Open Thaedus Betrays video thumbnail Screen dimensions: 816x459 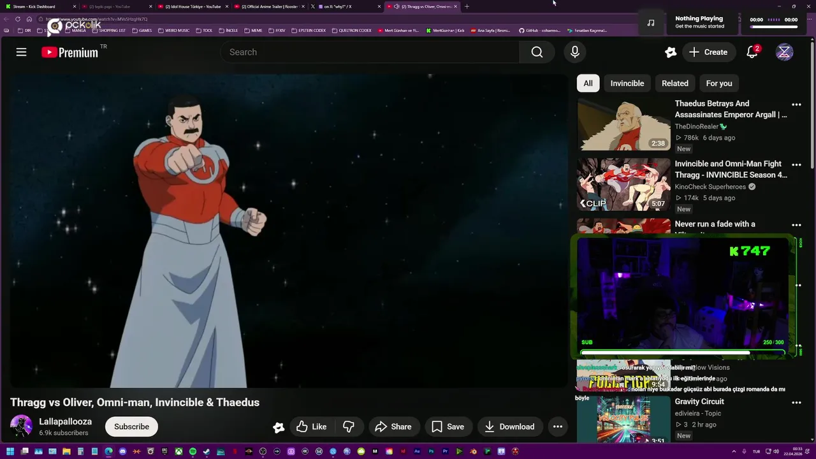pos(623,124)
